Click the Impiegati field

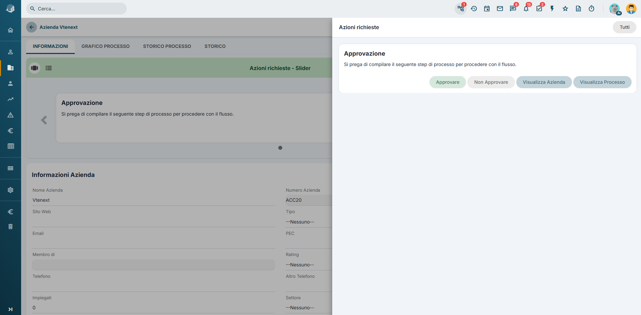154,308
